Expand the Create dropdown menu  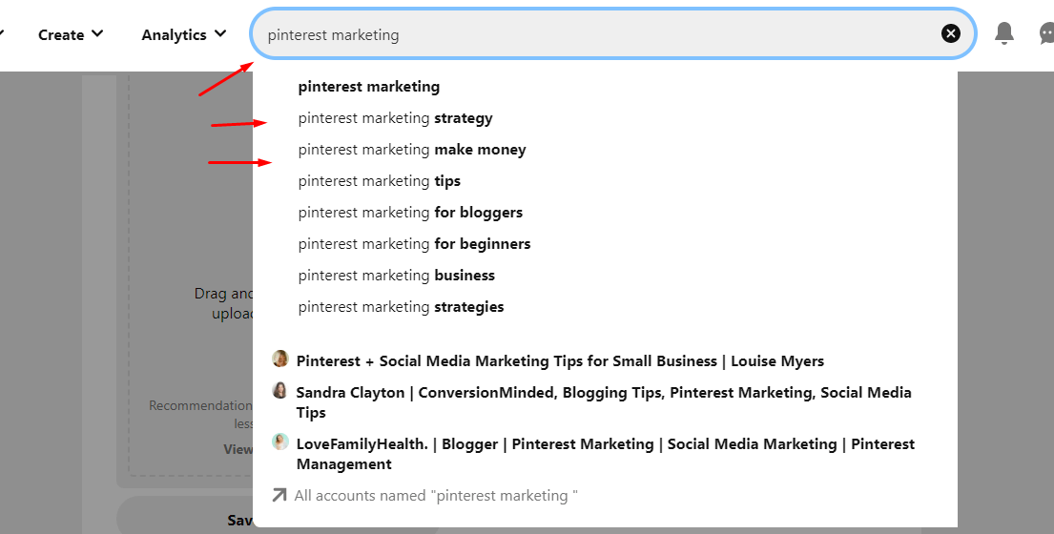click(x=71, y=34)
